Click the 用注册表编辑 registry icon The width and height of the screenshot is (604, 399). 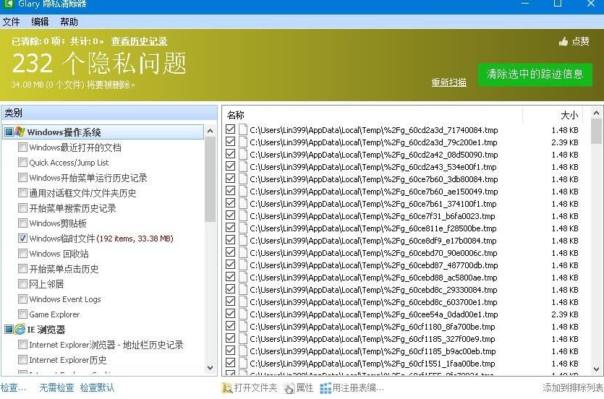coord(326,388)
